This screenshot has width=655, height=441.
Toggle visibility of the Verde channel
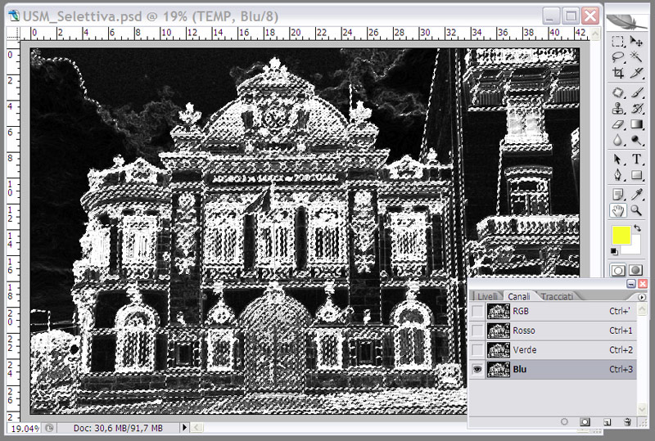click(477, 350)
